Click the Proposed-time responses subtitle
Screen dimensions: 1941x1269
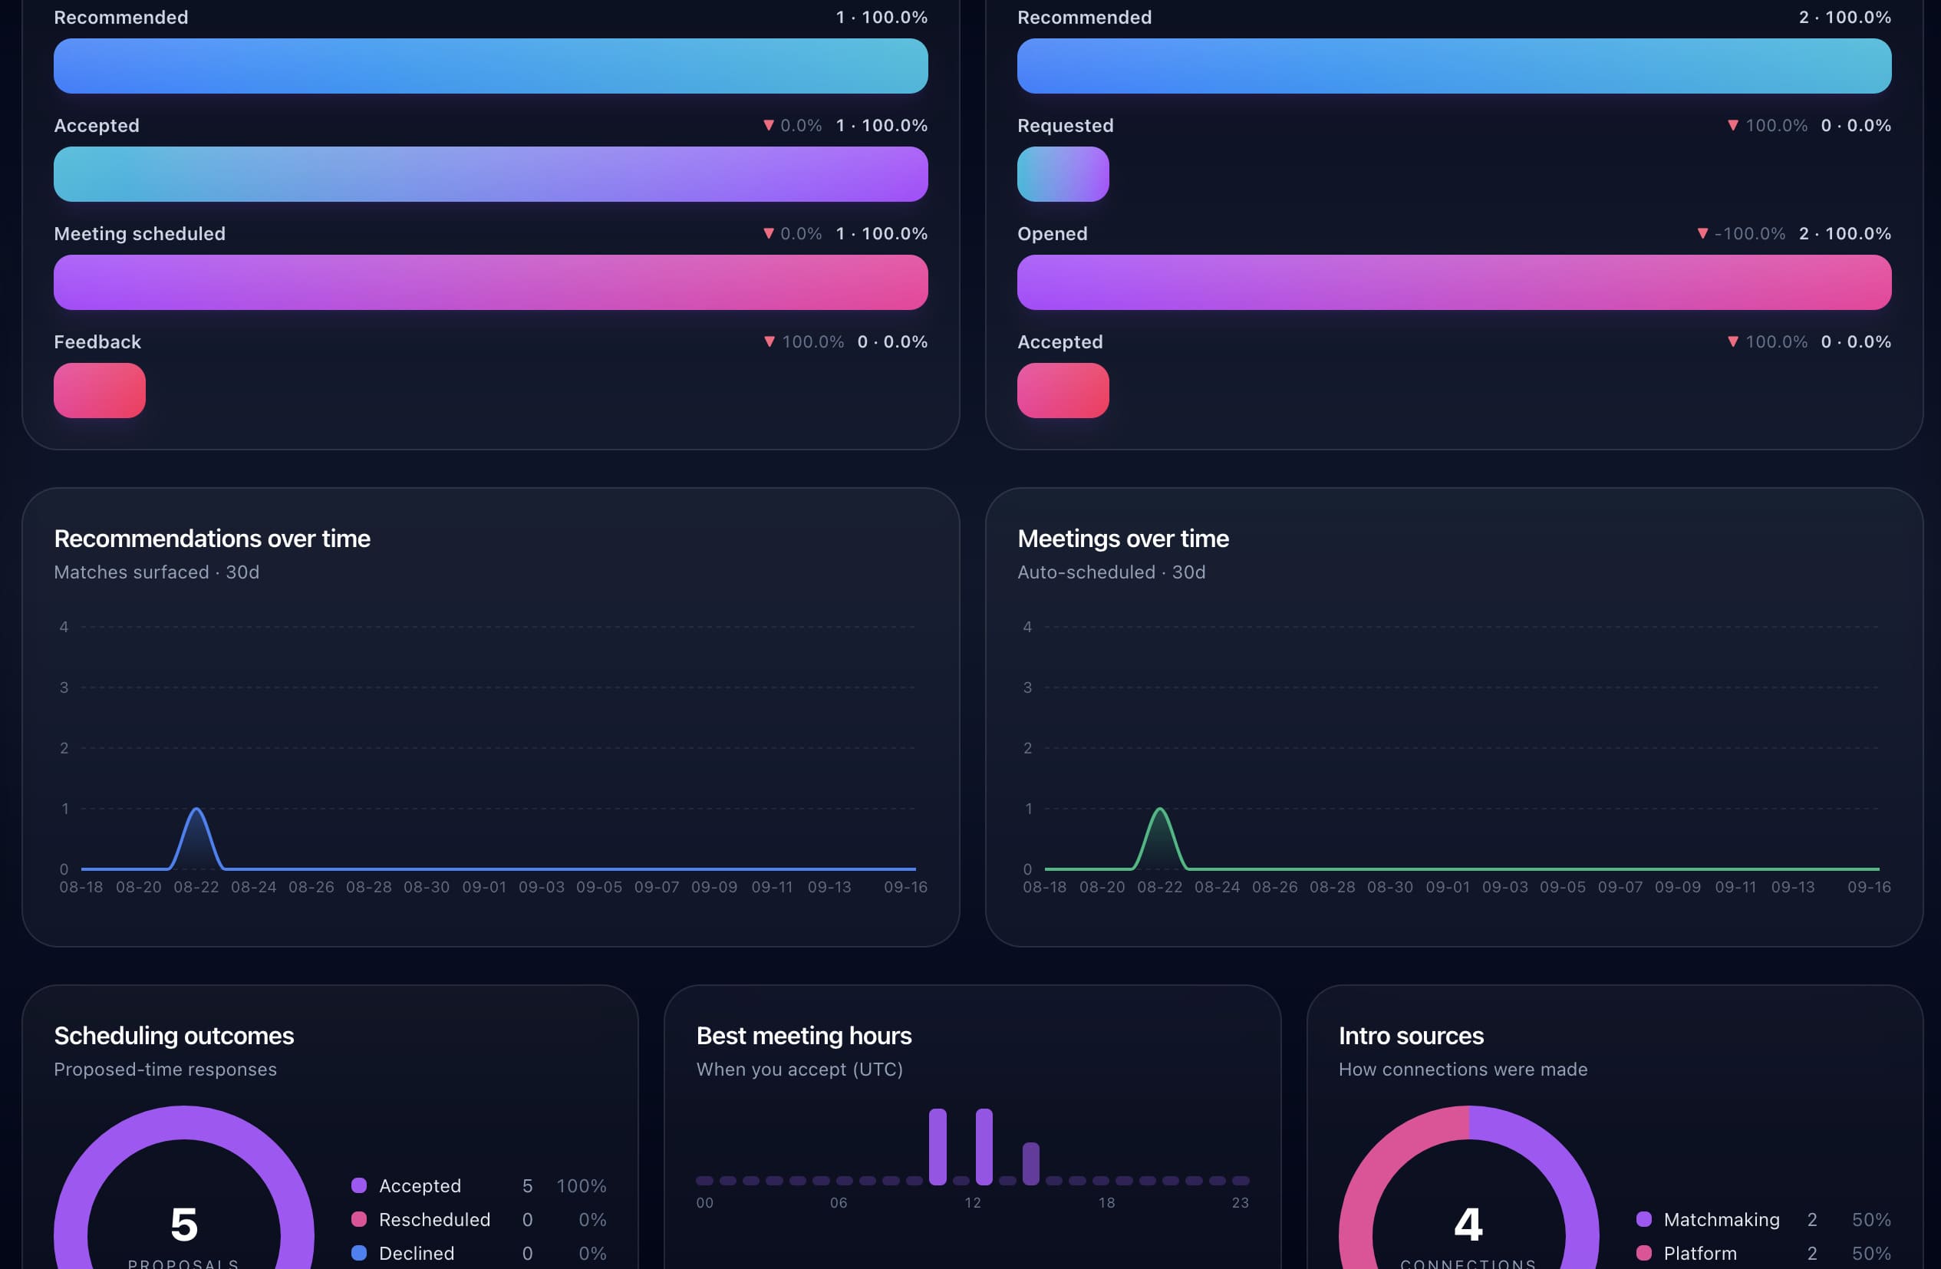point(166,1070)
